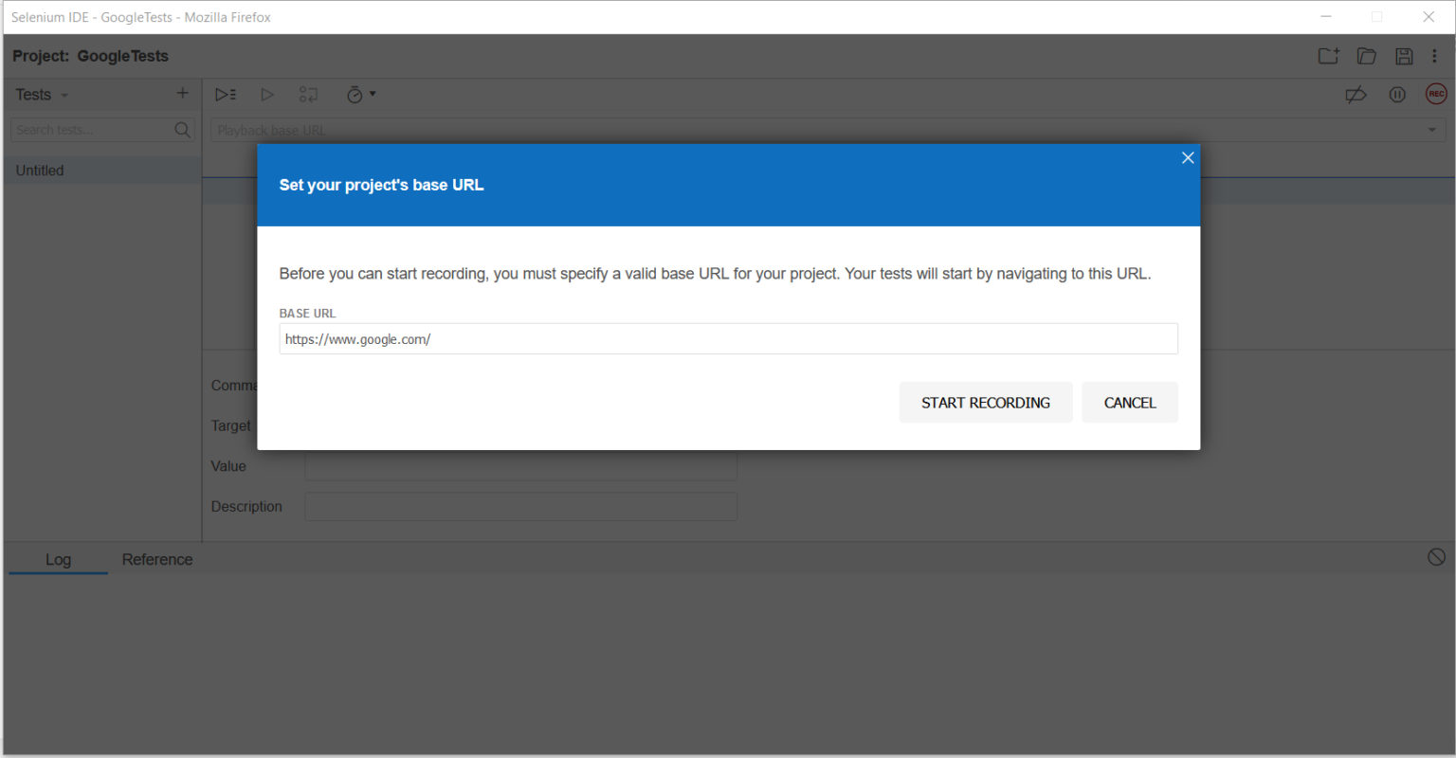Screen dimensions: 1456x758
Task: Open the three-dot more options menu
Action: (x=1434, y=56)
